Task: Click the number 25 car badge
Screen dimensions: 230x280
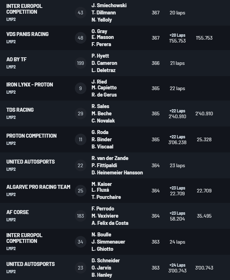Action: pos(80,191)
